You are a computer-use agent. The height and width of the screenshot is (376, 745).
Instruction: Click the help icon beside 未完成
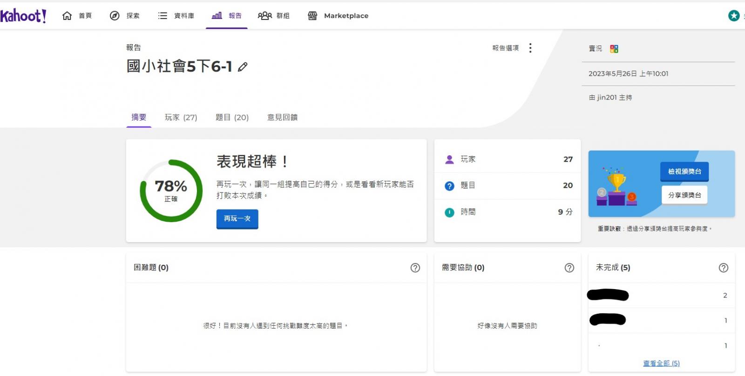click(723, 268)
